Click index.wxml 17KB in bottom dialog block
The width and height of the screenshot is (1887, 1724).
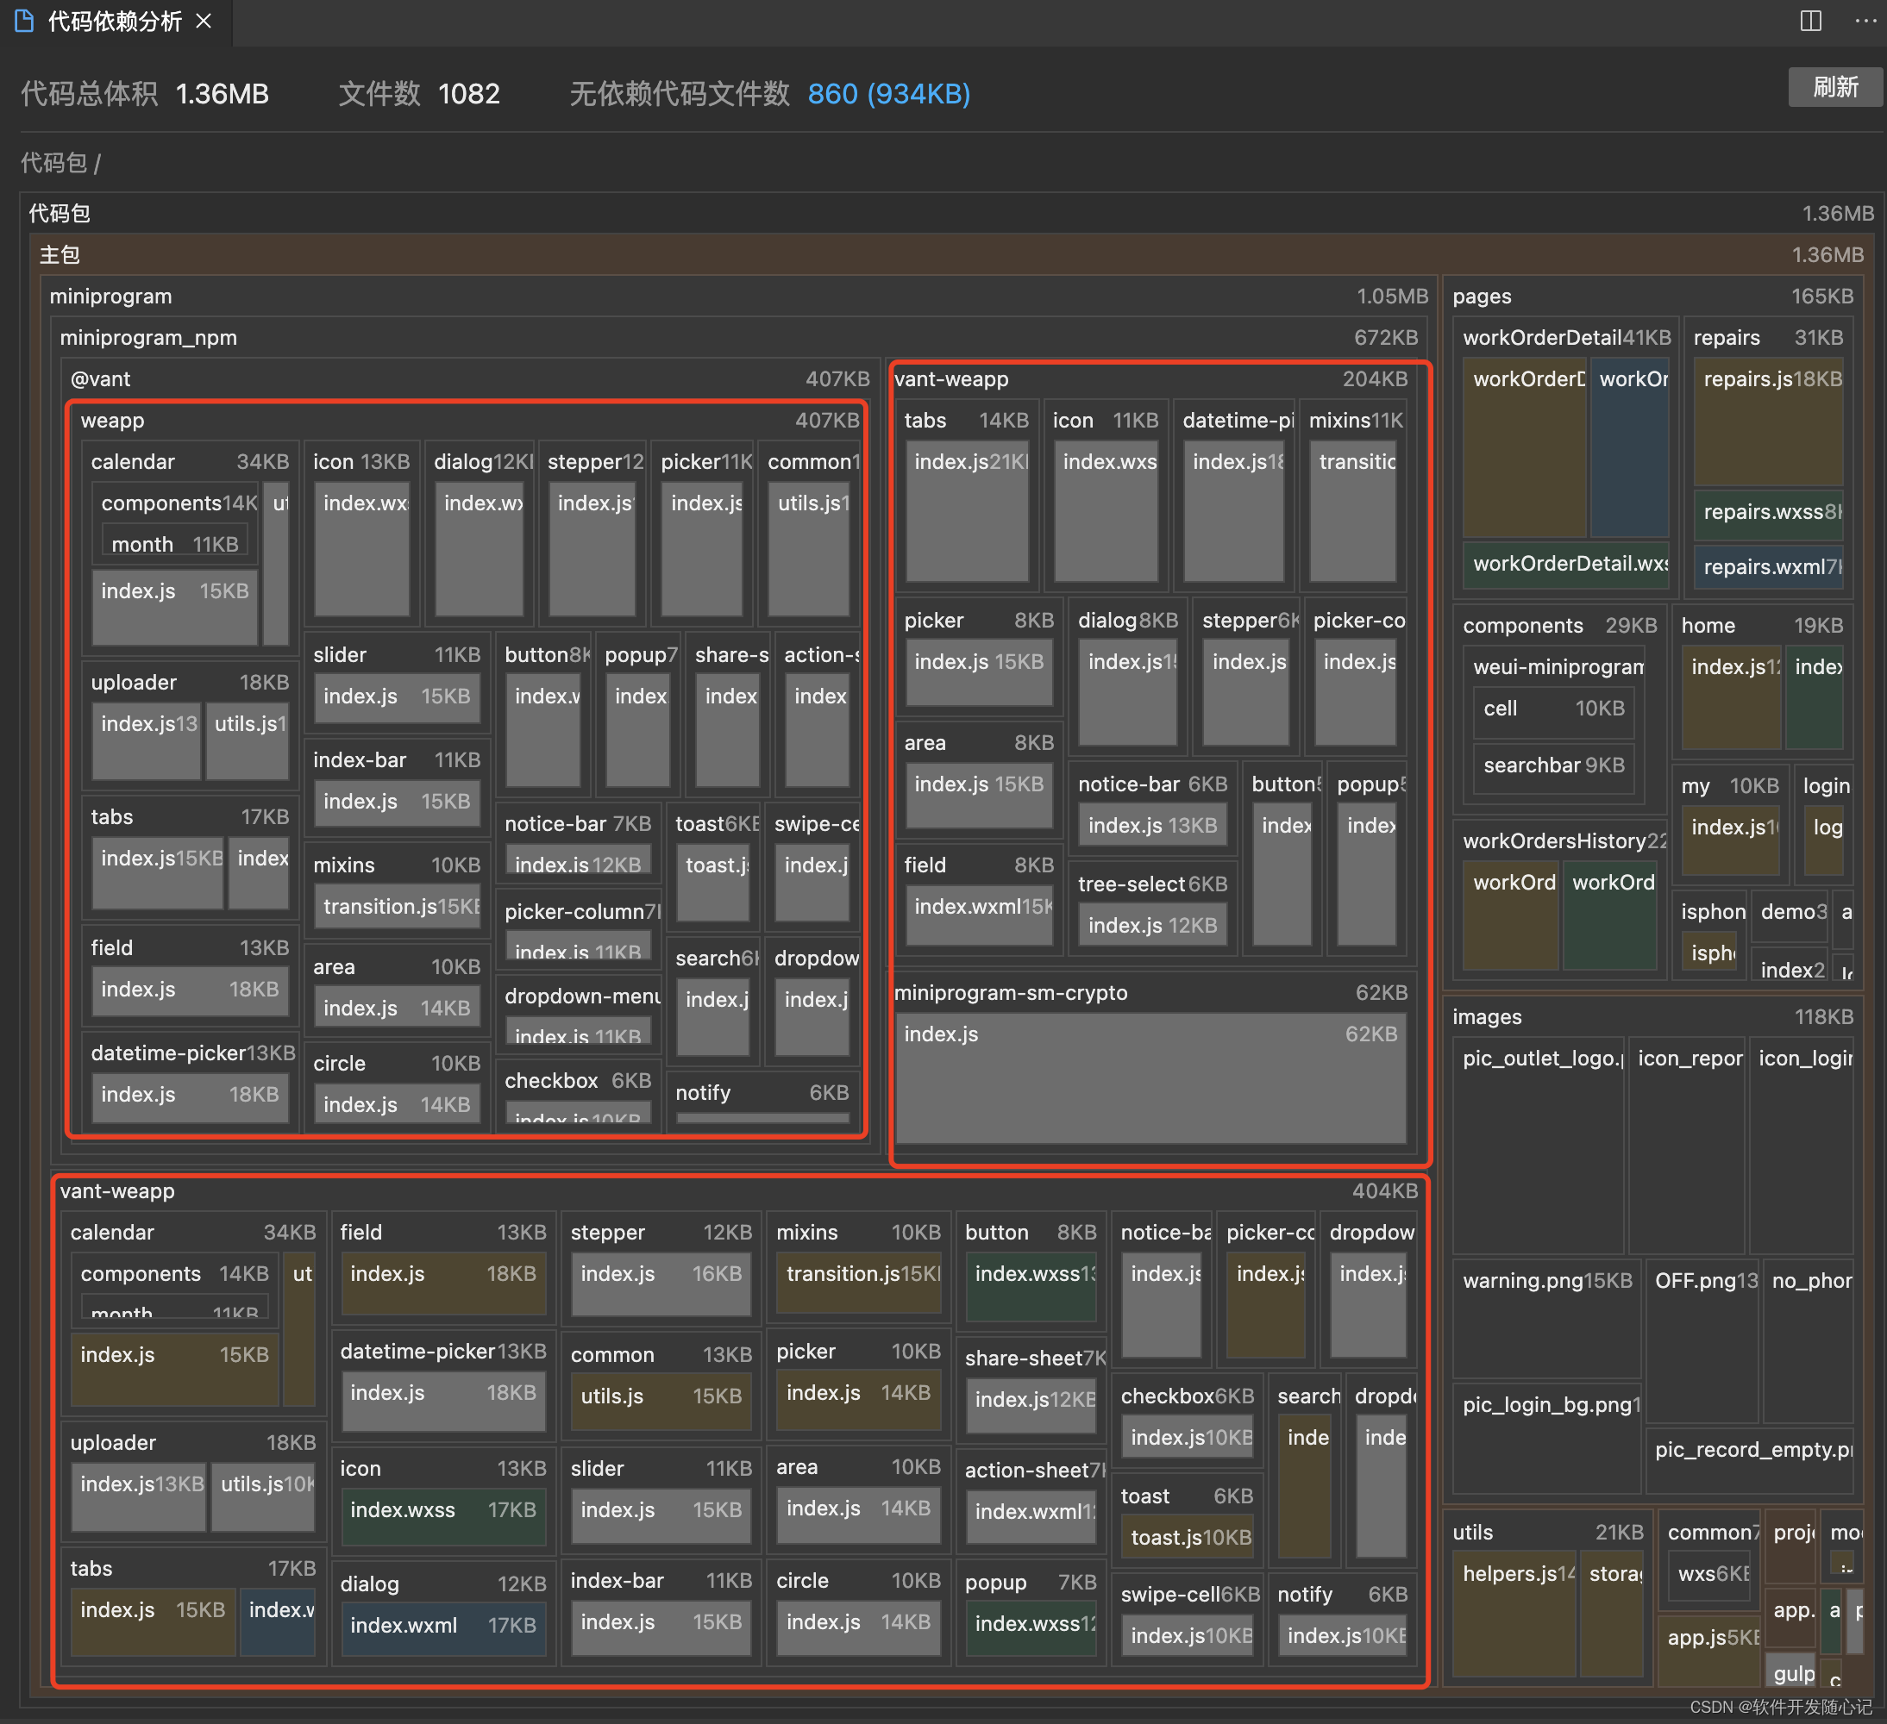[442, 1628]
